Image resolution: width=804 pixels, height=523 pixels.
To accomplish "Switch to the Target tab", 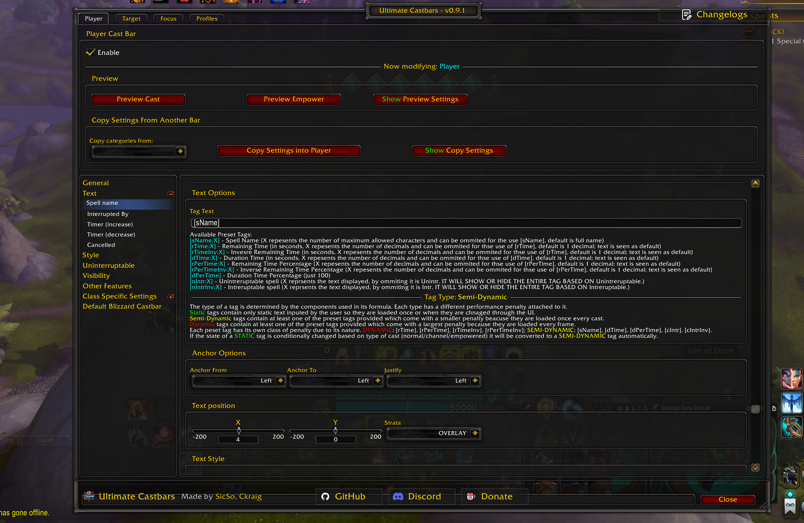I will [131, 19].
